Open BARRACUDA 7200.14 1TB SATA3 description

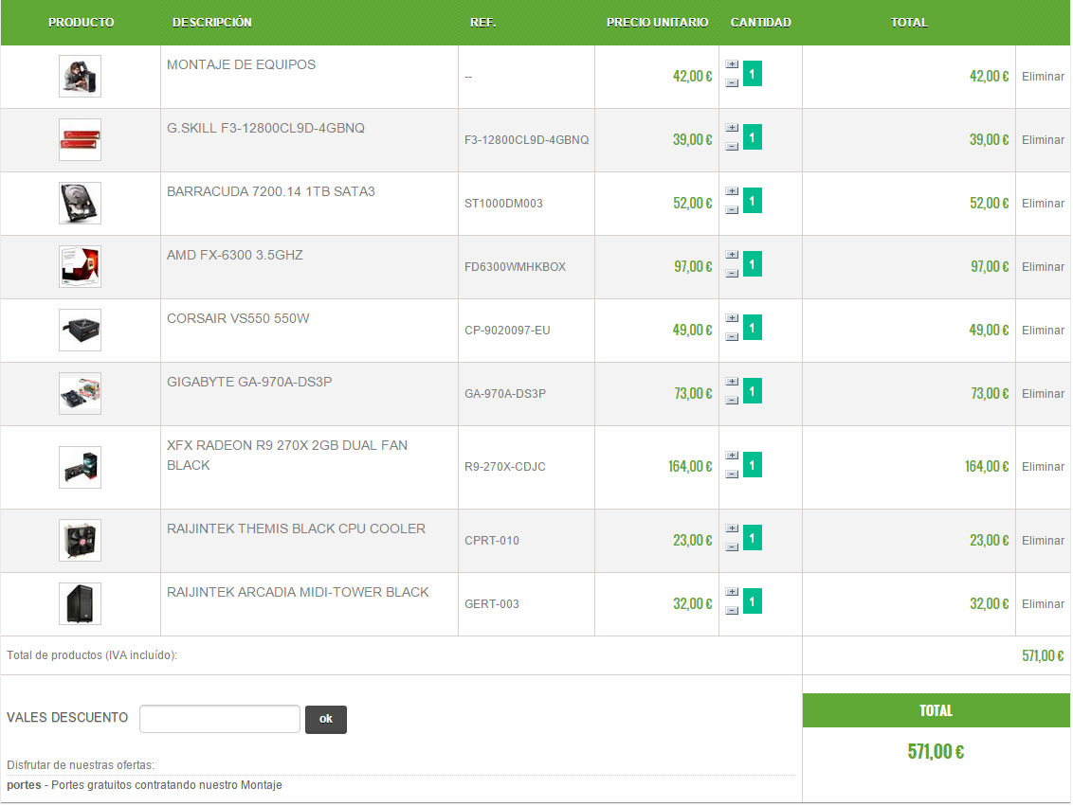pyautogui.click(x=271, y=192)
